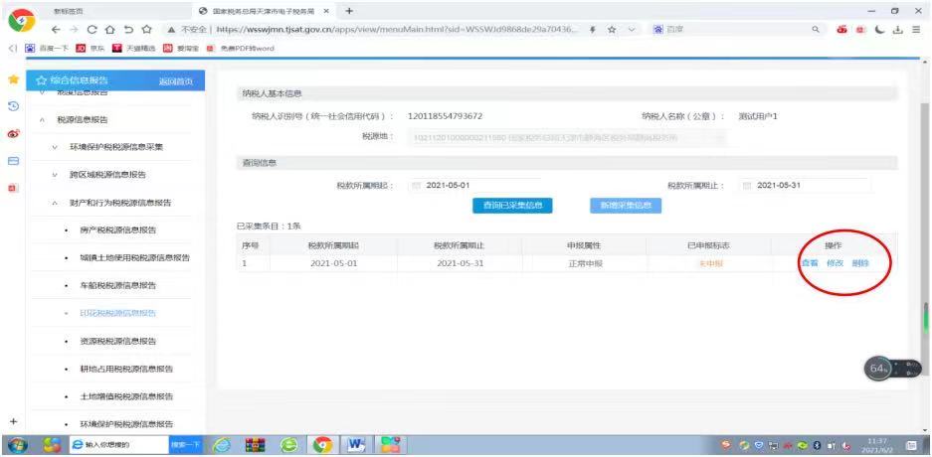
Task: Open 土地增值税税源信息报告
Action: (x=126, y=396)
